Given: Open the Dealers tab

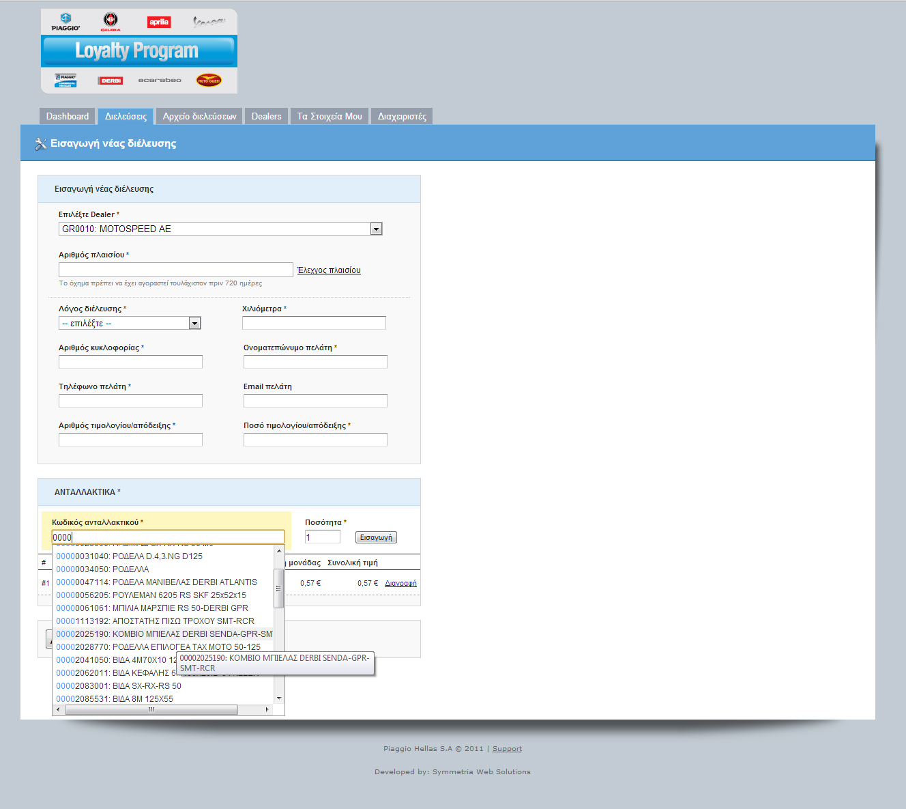Looking at the screenshot, I should pos(266,116).
